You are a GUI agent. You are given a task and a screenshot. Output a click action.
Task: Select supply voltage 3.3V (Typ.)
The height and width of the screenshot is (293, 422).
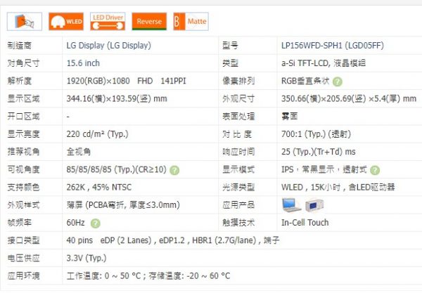click(87, 258)
